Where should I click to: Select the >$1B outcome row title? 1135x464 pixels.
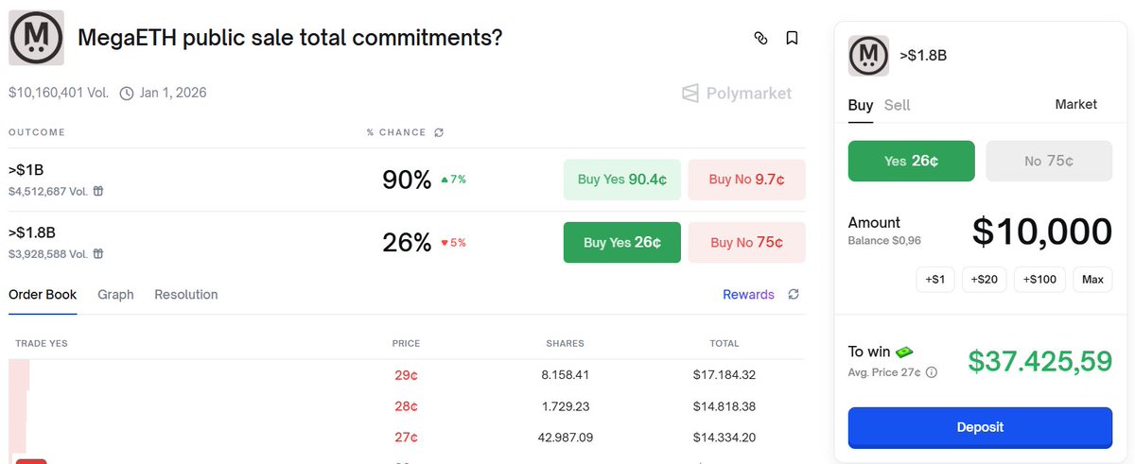26,170
